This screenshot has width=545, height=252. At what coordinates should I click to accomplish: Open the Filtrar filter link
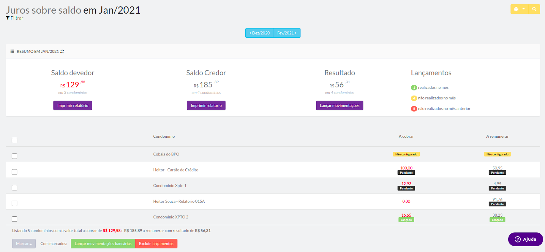point(14,18)
